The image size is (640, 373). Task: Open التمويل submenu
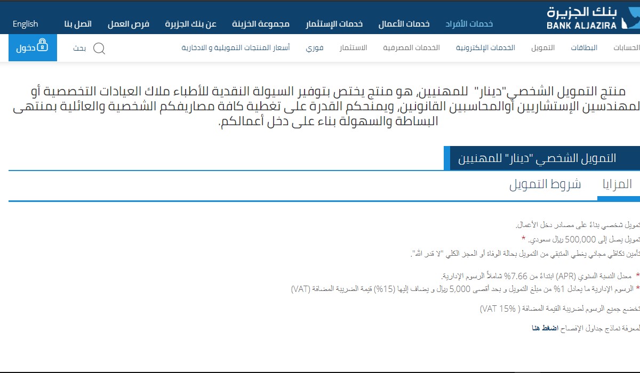coord(543,48)
